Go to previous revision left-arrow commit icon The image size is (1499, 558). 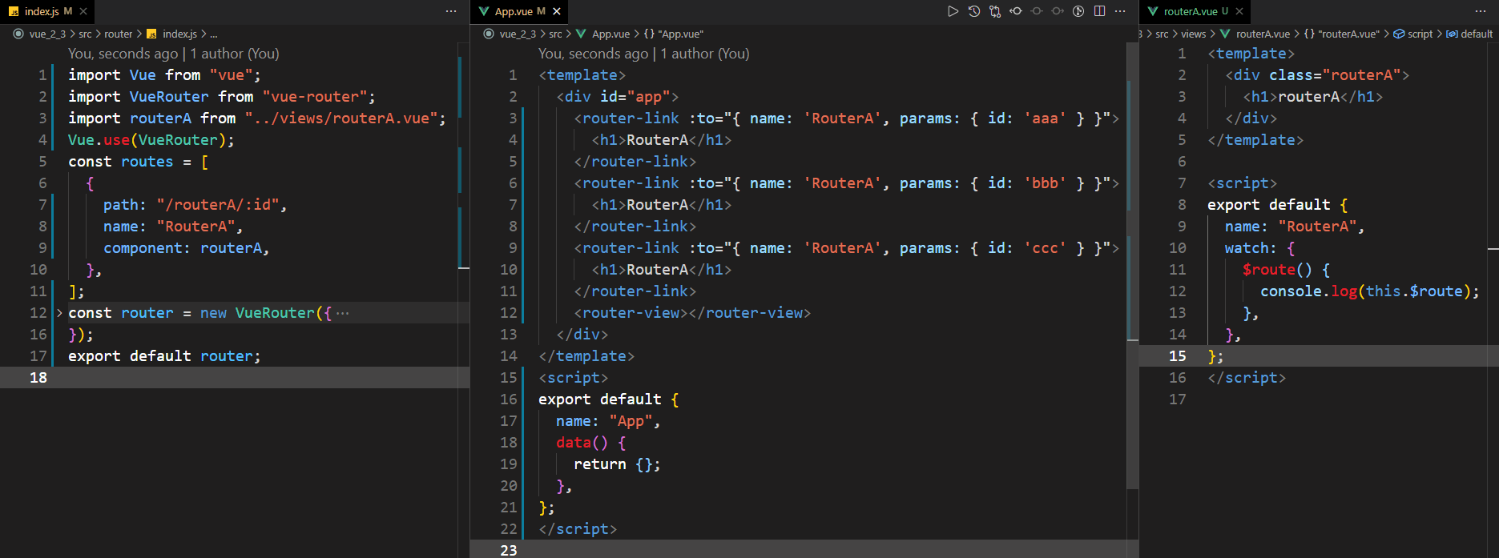[1015, 11]
